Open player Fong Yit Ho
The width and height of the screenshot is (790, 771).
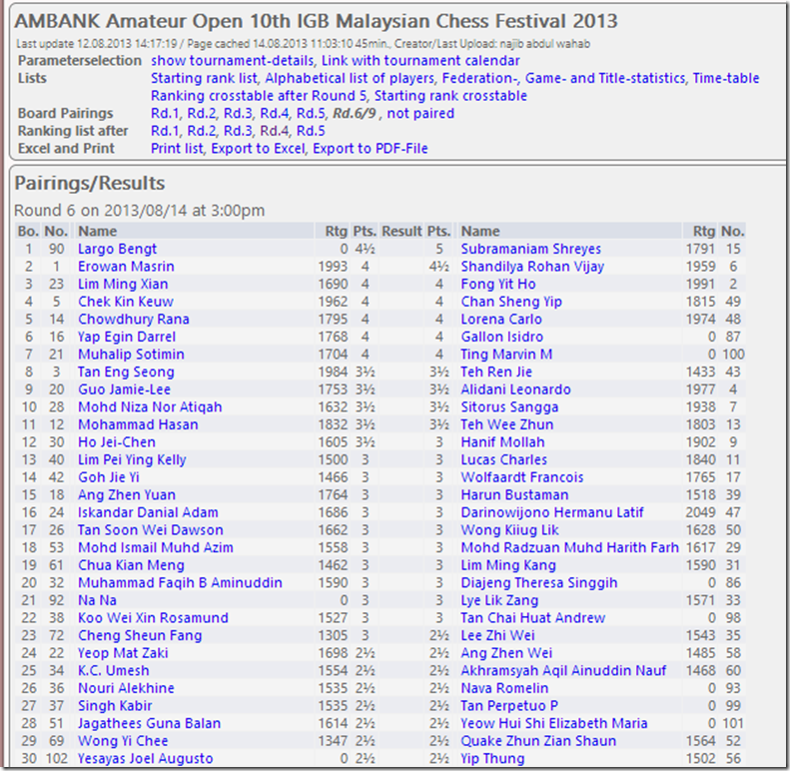click(498, 285)
